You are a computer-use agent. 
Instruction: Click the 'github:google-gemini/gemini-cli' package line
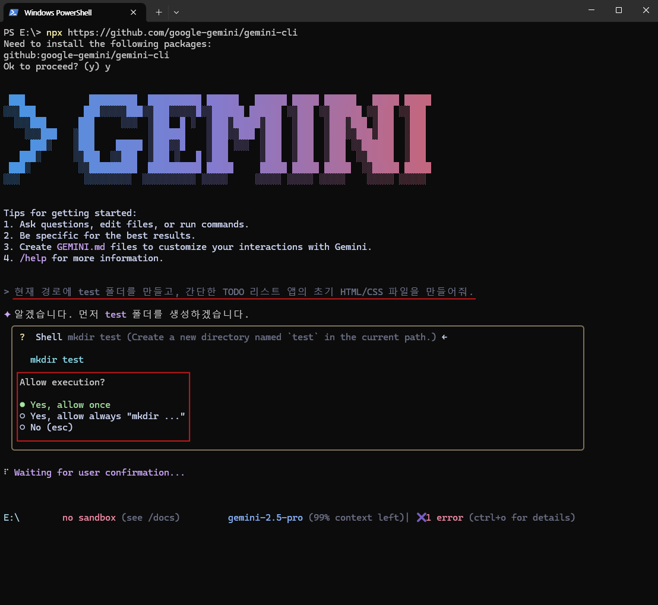coord(87,55)
